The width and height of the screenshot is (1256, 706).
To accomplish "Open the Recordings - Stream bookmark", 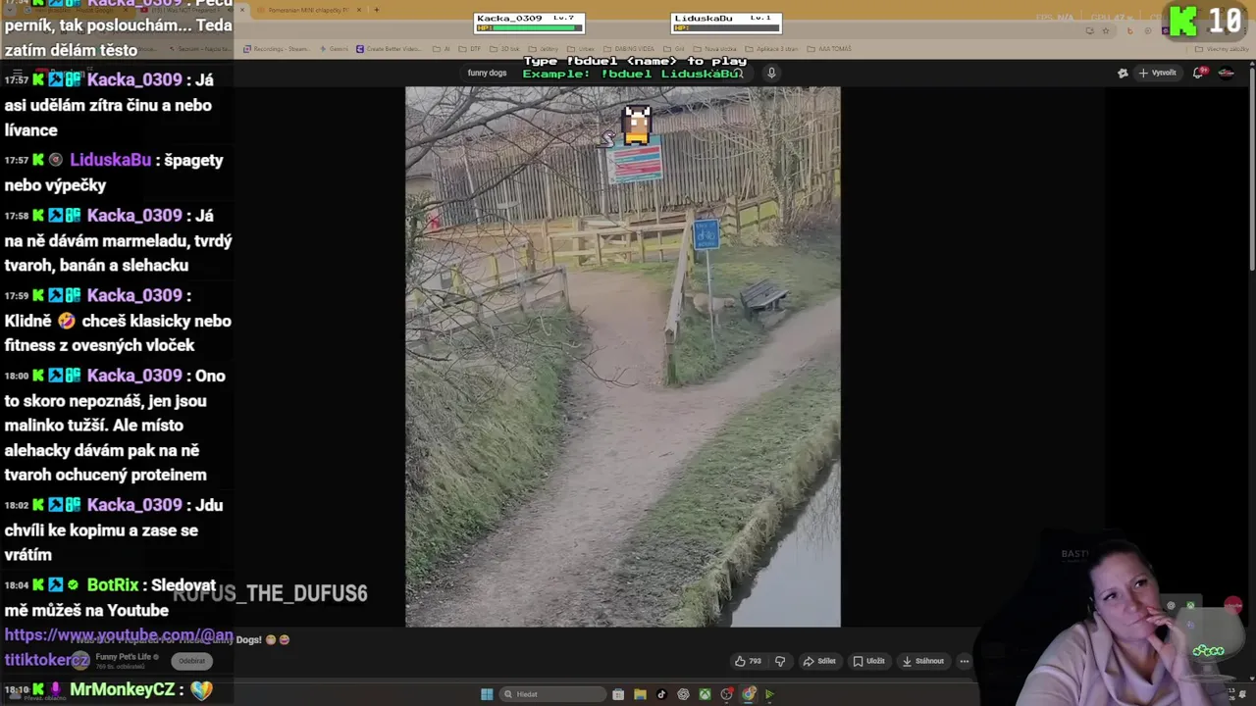I will click(277, 49).
